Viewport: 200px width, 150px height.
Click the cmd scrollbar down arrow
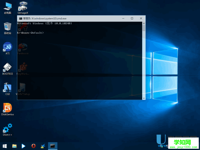[144, 98]
